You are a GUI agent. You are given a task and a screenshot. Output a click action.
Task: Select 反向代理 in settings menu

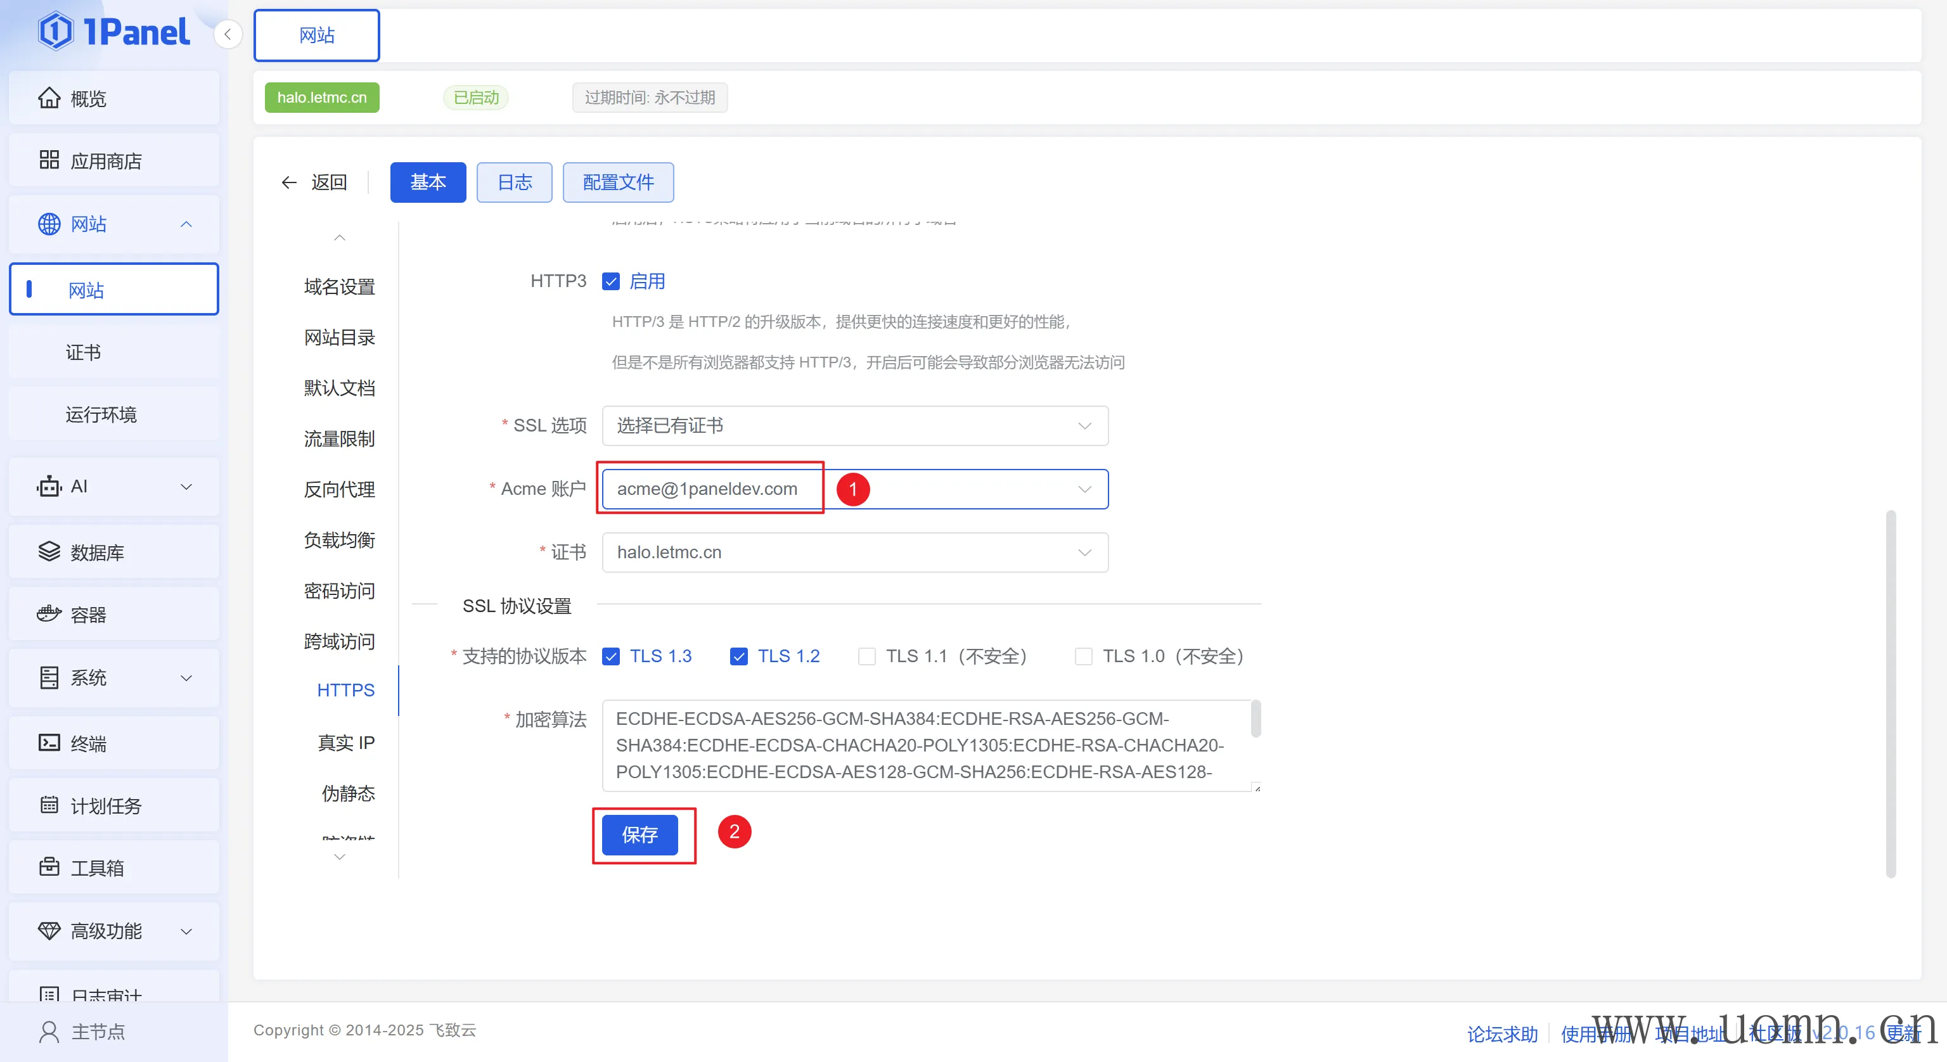[339, 489]
